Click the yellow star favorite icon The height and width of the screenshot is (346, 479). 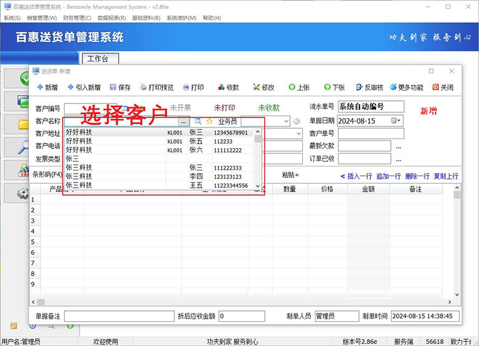point(209,121)
